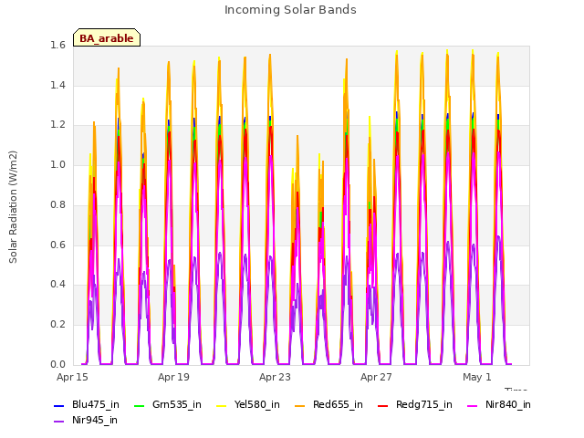Viewport: 584px width, 438px height.
Task: Click the Redg715_in legend label
Action: [424, 404]
